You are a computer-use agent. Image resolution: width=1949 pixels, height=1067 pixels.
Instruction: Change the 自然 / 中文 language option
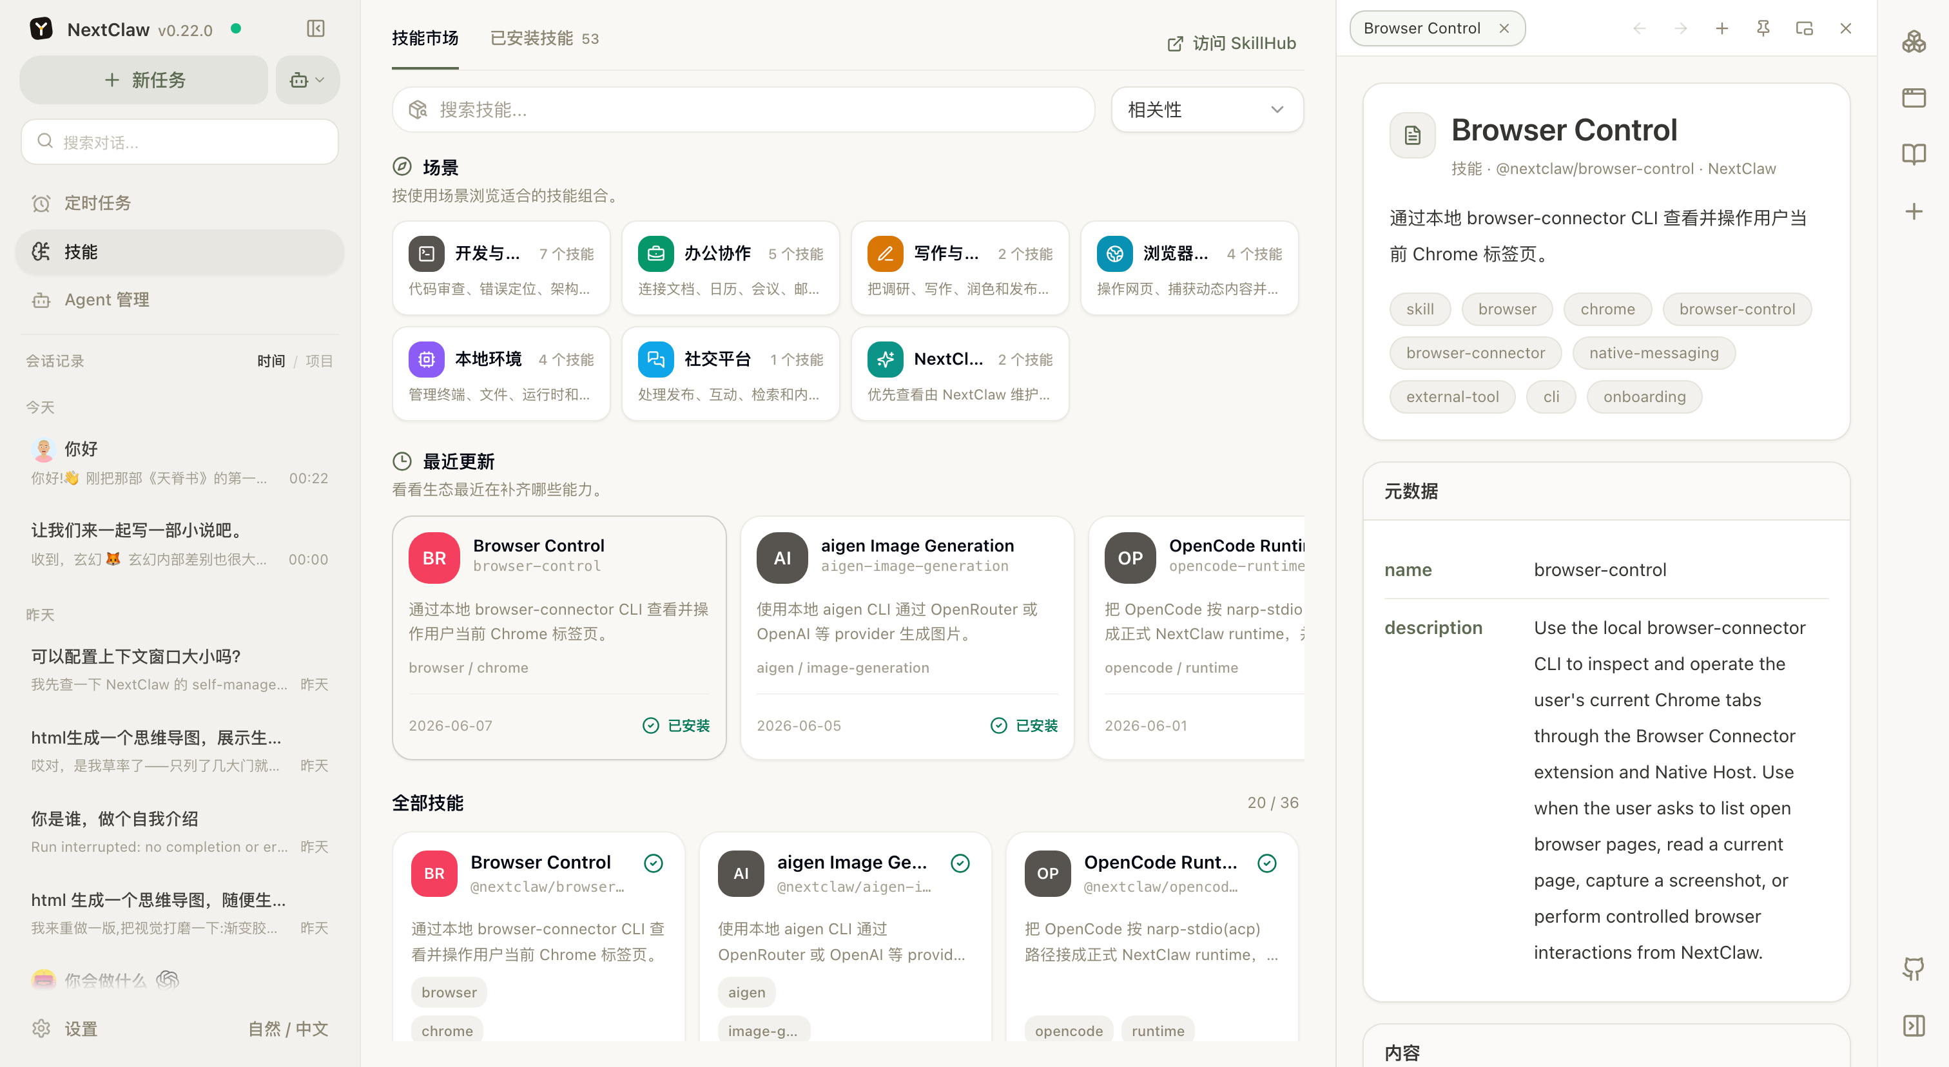[288, 1028]
